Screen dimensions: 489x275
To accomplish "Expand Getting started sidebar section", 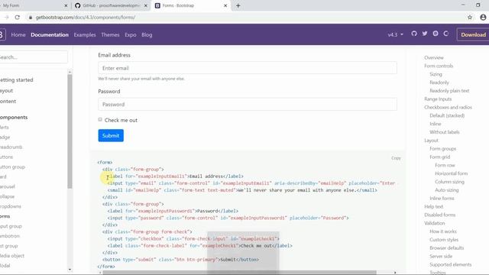I will coord(17,79).
